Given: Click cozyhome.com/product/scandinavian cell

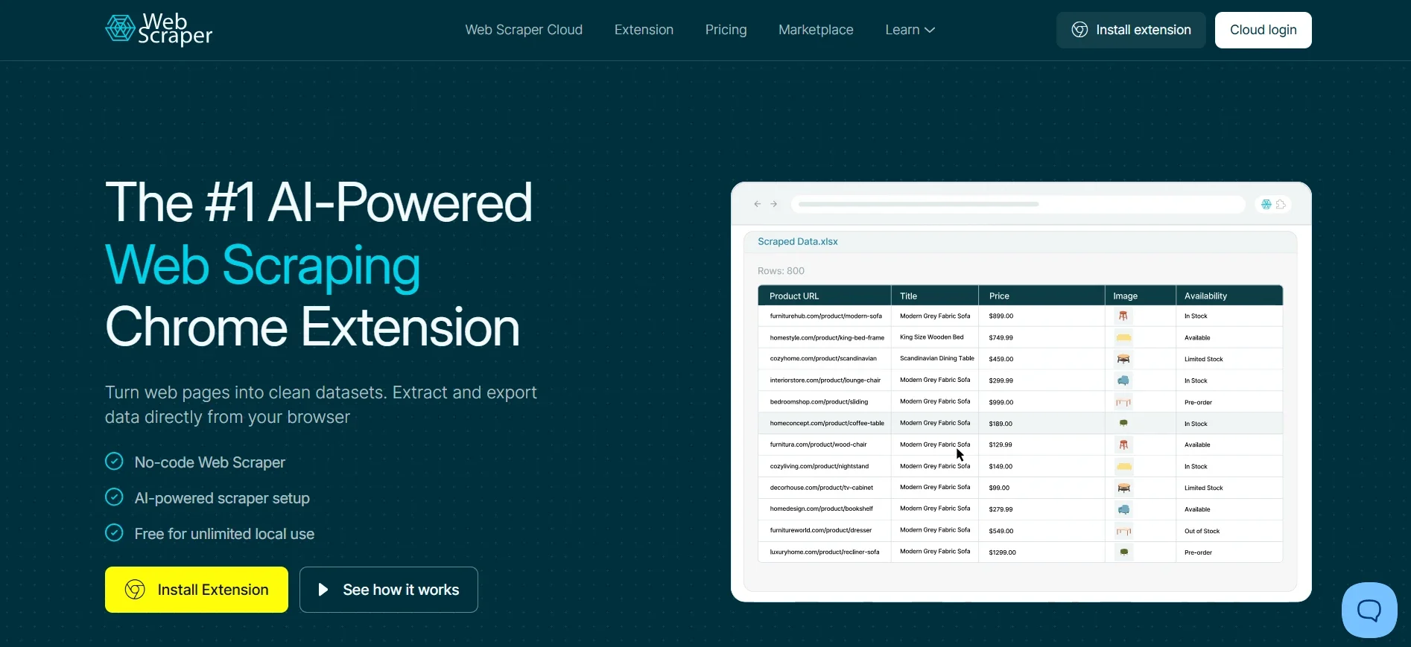Looking at the screenshot, I should 823,359.
